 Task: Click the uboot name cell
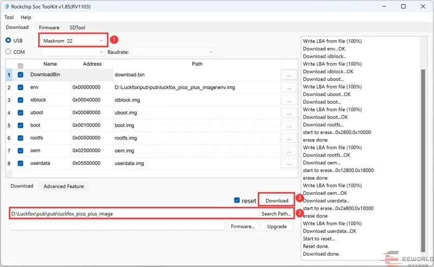click(50, 113)
